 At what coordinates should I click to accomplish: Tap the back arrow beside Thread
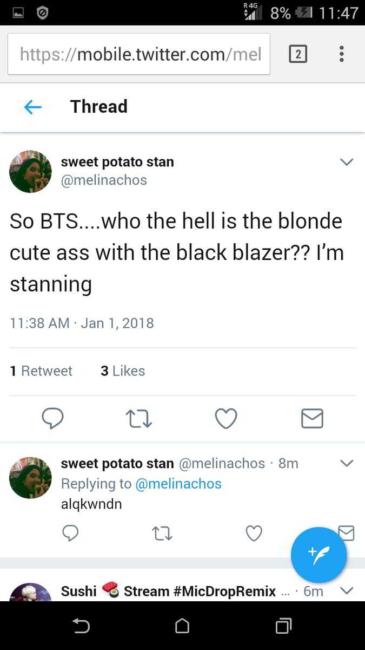(33, 107)
